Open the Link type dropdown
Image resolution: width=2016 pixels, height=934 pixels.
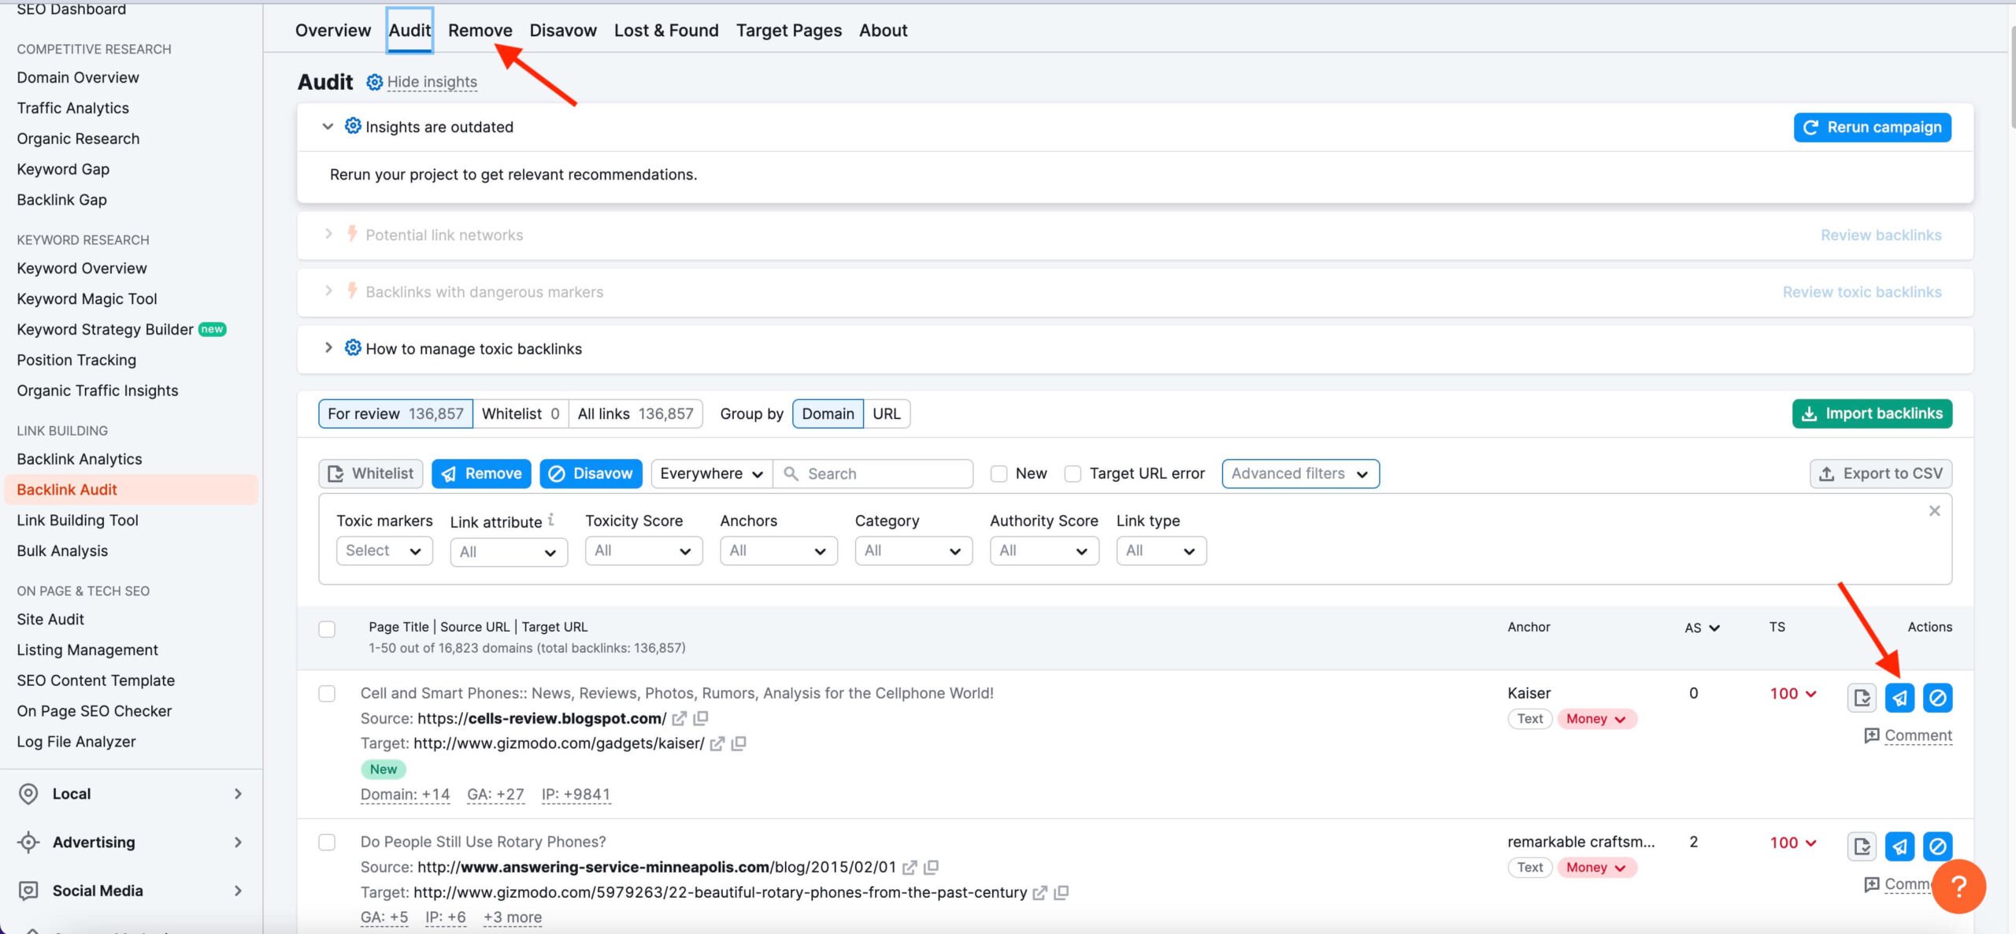tap(1162, 550)
